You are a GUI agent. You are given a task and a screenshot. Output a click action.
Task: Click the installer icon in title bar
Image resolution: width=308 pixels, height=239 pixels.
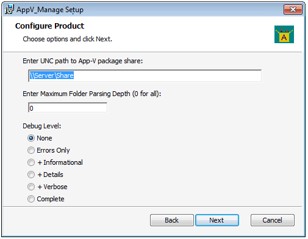click(9, 10)
